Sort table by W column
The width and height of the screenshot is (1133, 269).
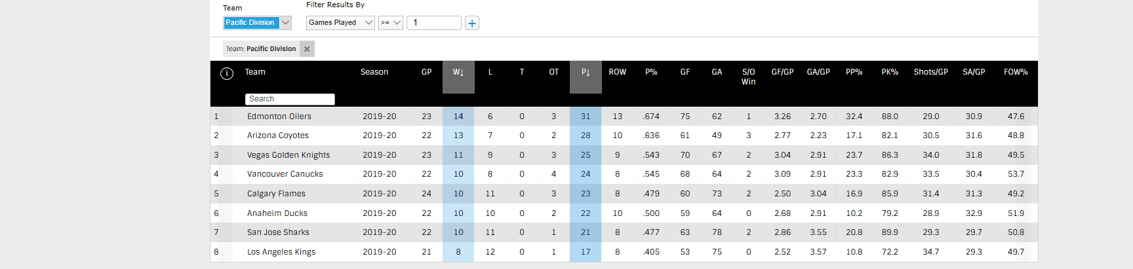(458, 72)
